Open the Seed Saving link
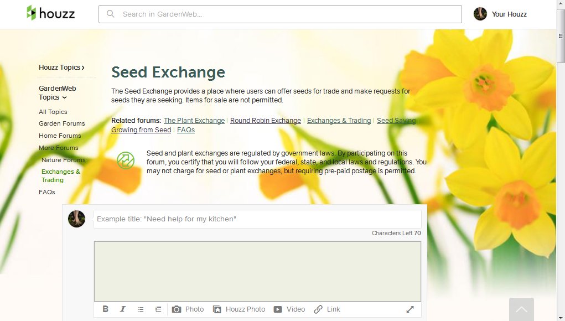Viewport: 565px width, 321px height. click(396, 120)
